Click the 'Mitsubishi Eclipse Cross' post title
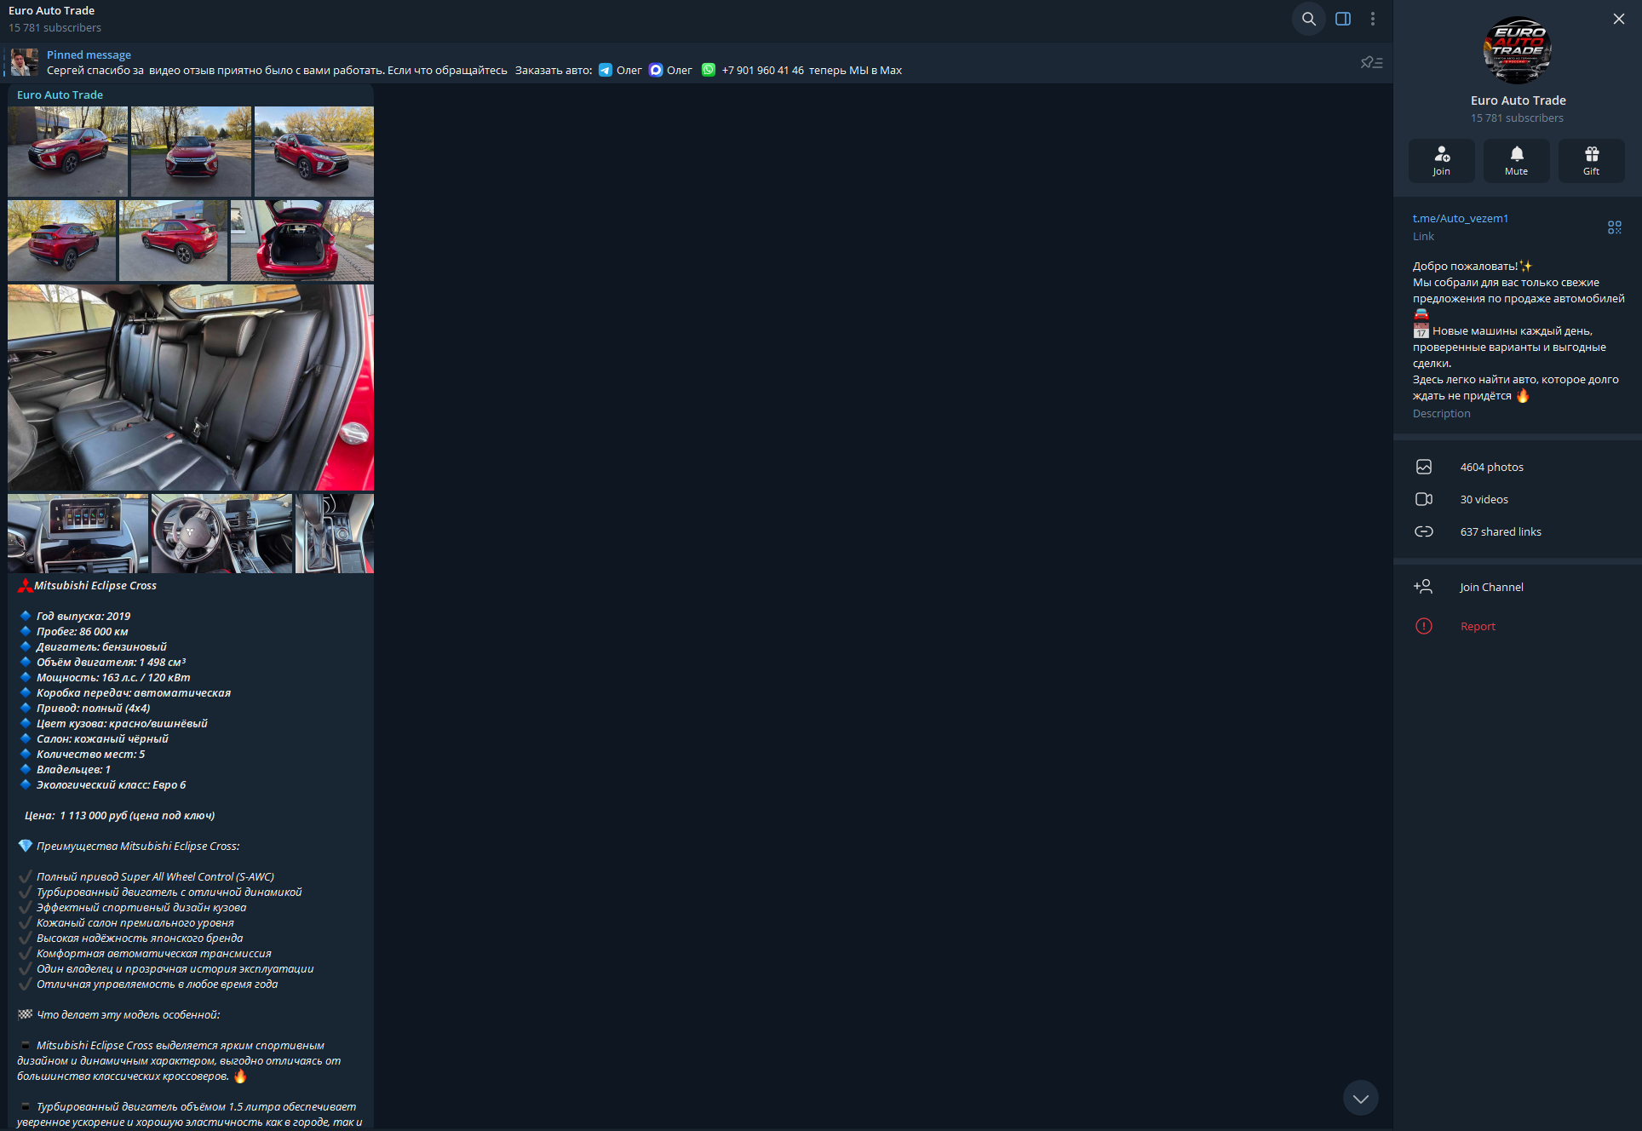The width and height of the screenshot is (1642, 1131). click(x=95, y=586)
